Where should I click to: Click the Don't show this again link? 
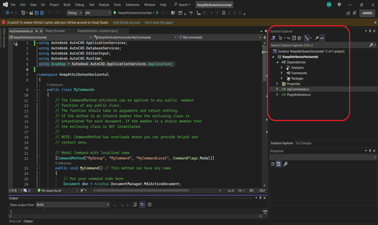point(158,22)
